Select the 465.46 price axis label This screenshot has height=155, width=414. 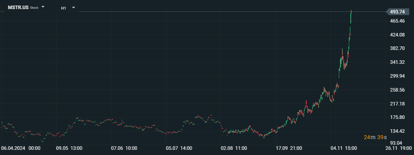(397, 21)
